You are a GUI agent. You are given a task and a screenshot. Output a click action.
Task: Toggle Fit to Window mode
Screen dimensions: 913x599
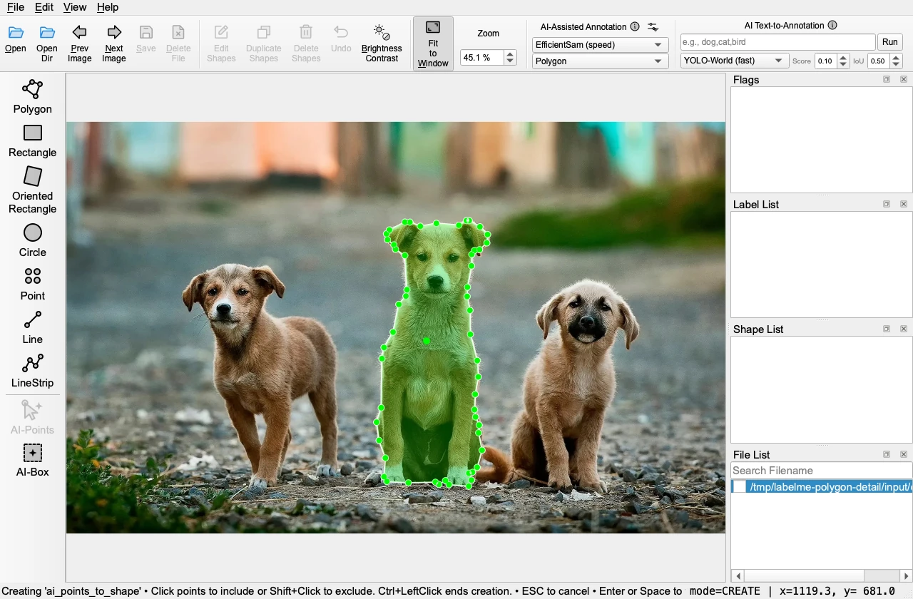click(433, 44)
